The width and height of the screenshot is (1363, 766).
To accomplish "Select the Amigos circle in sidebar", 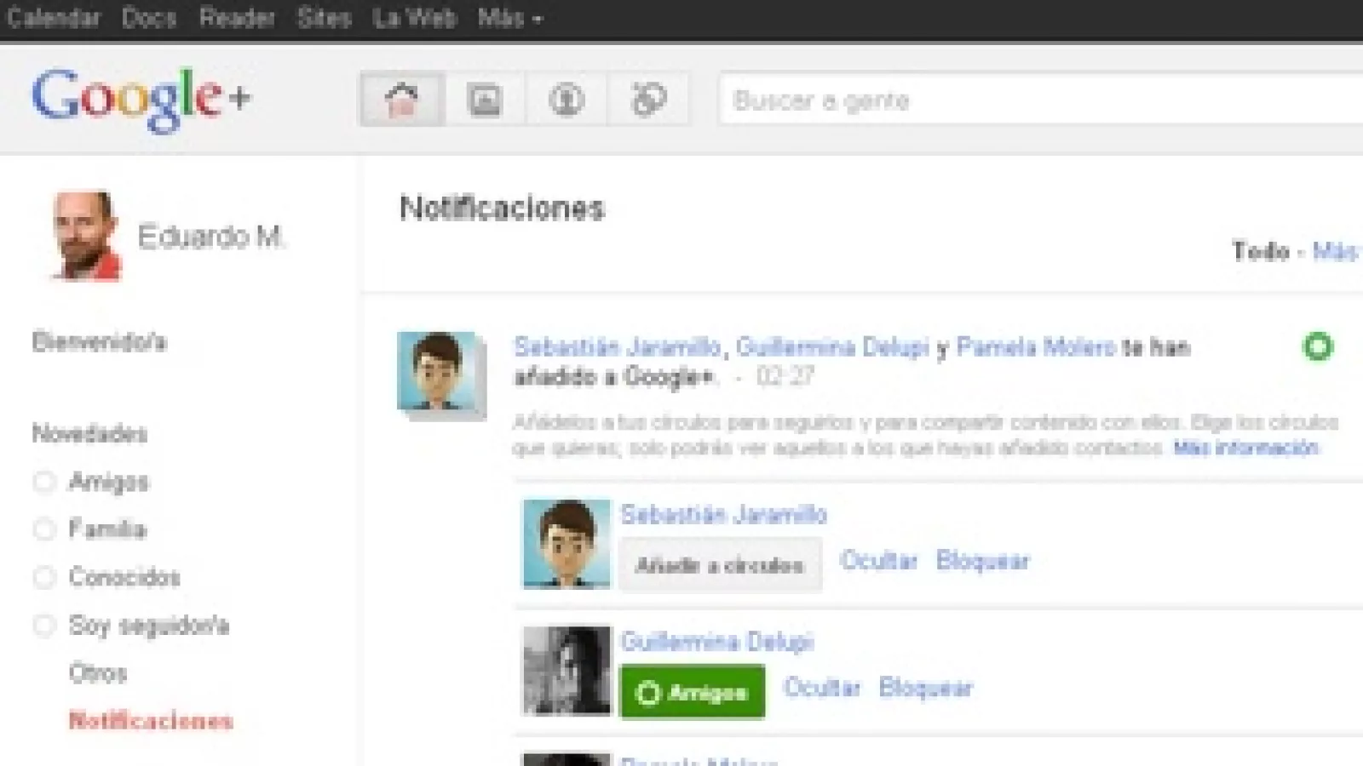I will point(108,482).
